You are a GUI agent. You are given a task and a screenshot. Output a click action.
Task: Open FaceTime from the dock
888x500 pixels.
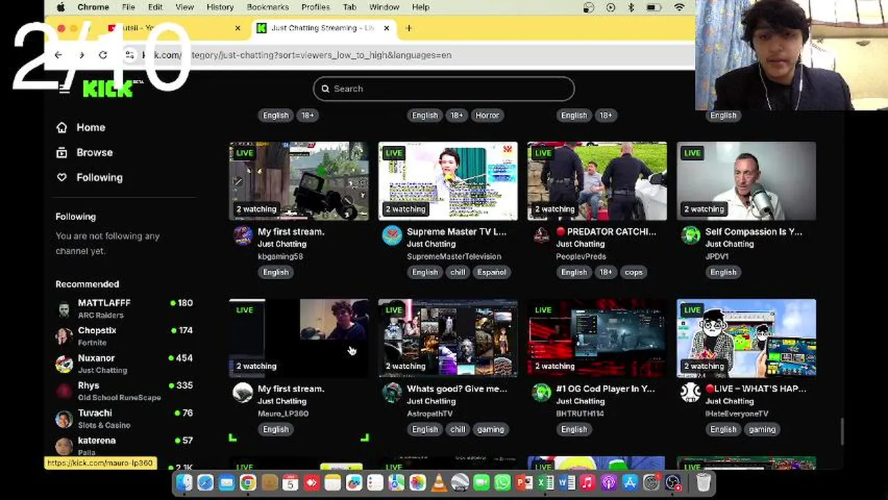(x=481, y=483)
